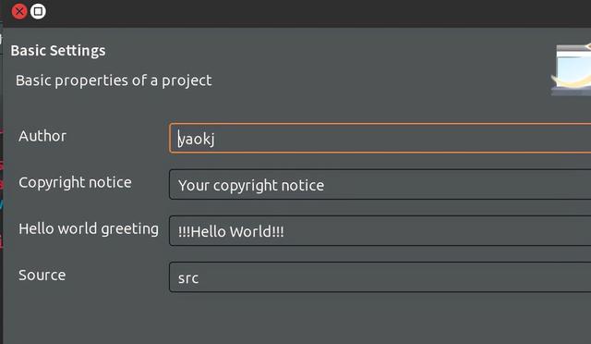Click the word 'Your' in copyright field

[194, 185]
